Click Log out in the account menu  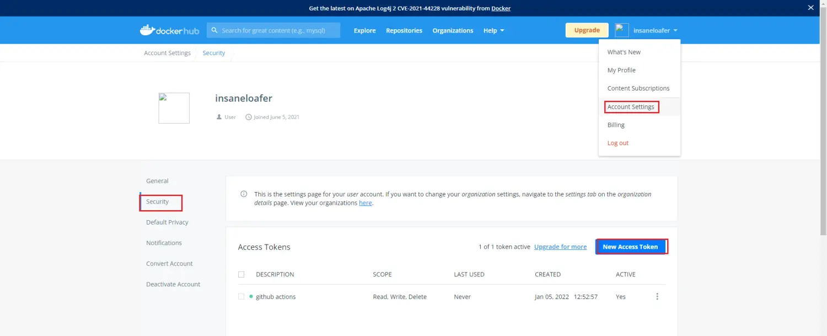[x=640, y=143]
